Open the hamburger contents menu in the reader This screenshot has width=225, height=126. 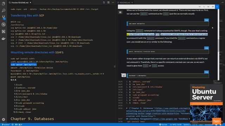(x=120, y=13)
